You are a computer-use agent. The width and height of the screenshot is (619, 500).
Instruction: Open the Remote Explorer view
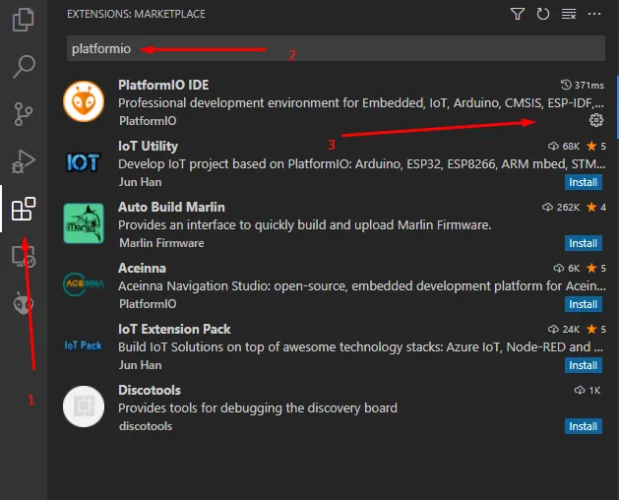(x=24, y=257)
